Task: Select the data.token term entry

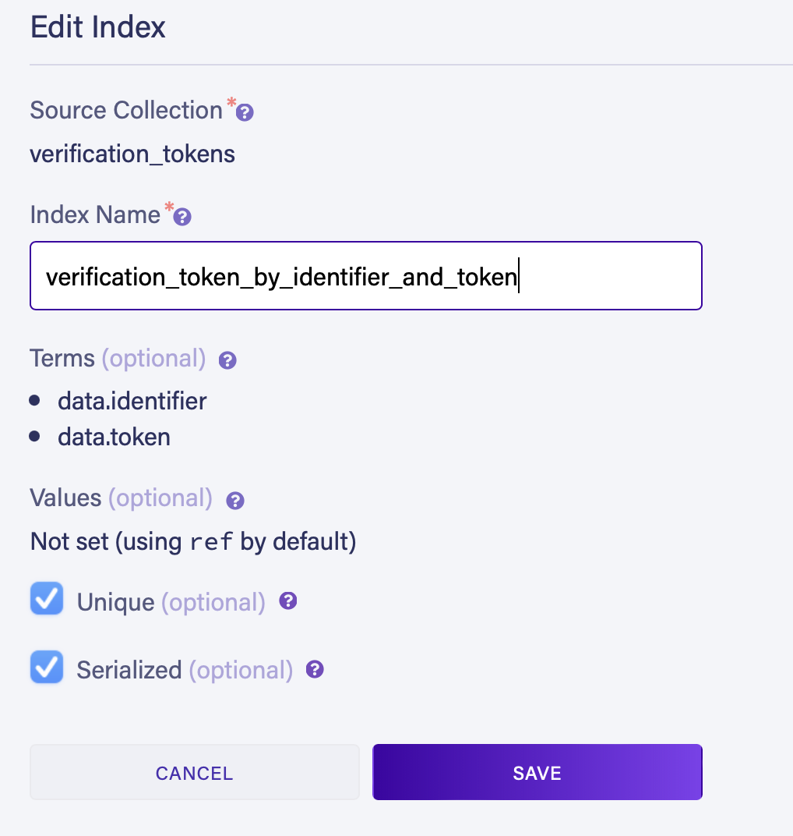Action: point(114,437)
